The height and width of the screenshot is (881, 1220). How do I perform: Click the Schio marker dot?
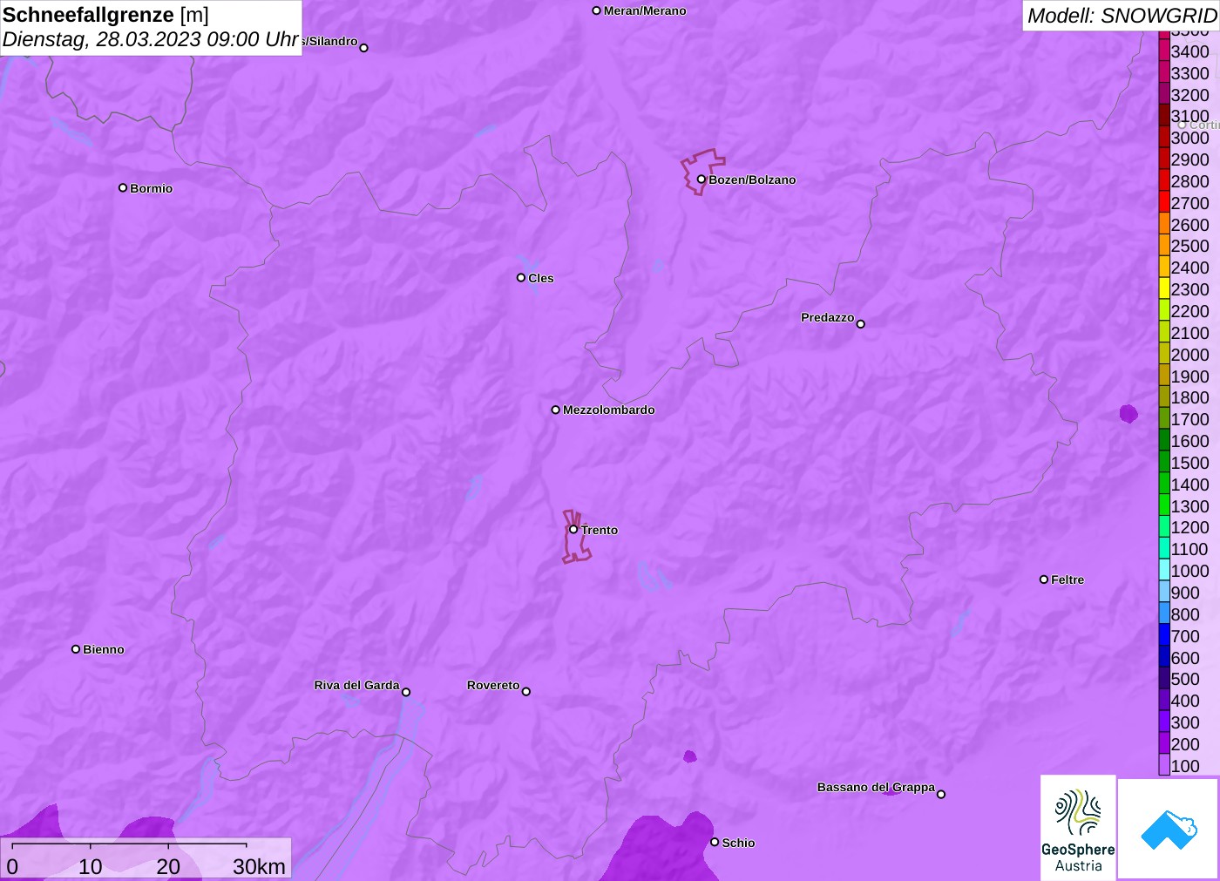click(x=715, y=843)
